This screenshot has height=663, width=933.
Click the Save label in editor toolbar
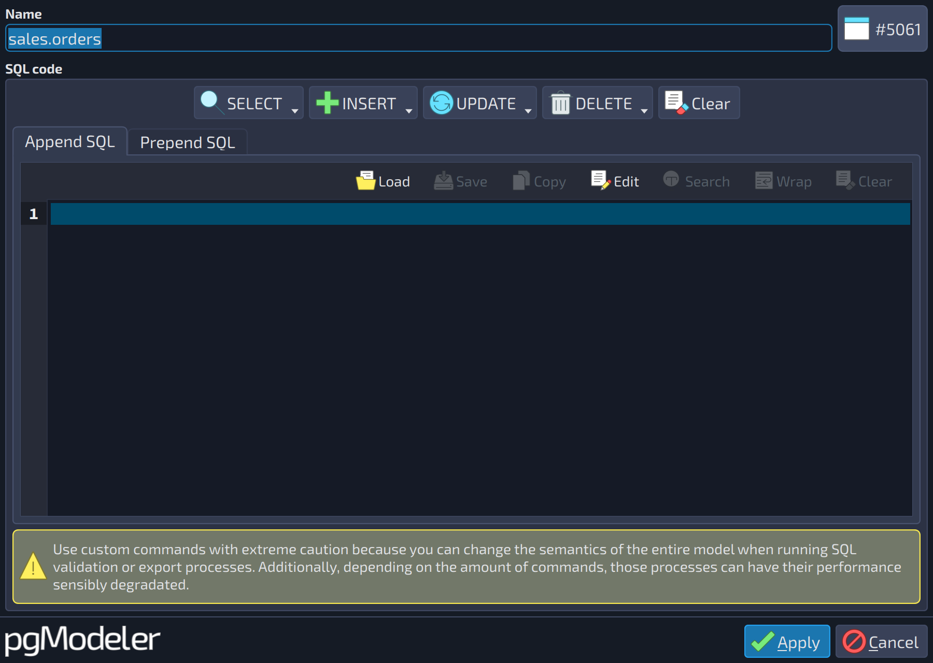[472, 181]
